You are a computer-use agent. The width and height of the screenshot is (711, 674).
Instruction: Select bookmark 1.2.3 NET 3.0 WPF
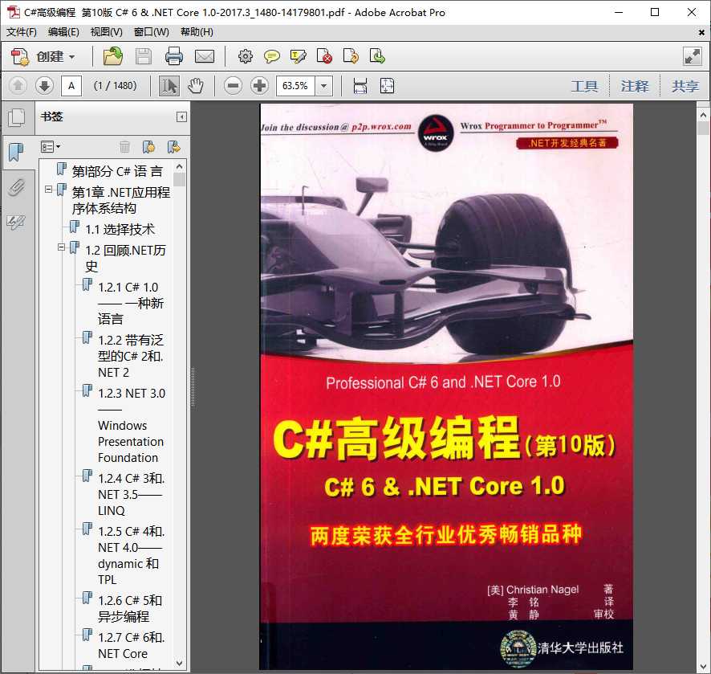[132, 425]
